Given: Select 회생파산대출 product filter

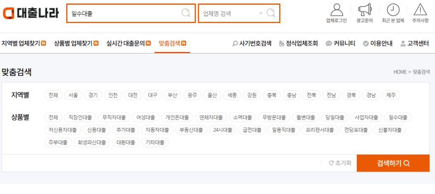Looking at the screenshot, I should coord(92,143).
